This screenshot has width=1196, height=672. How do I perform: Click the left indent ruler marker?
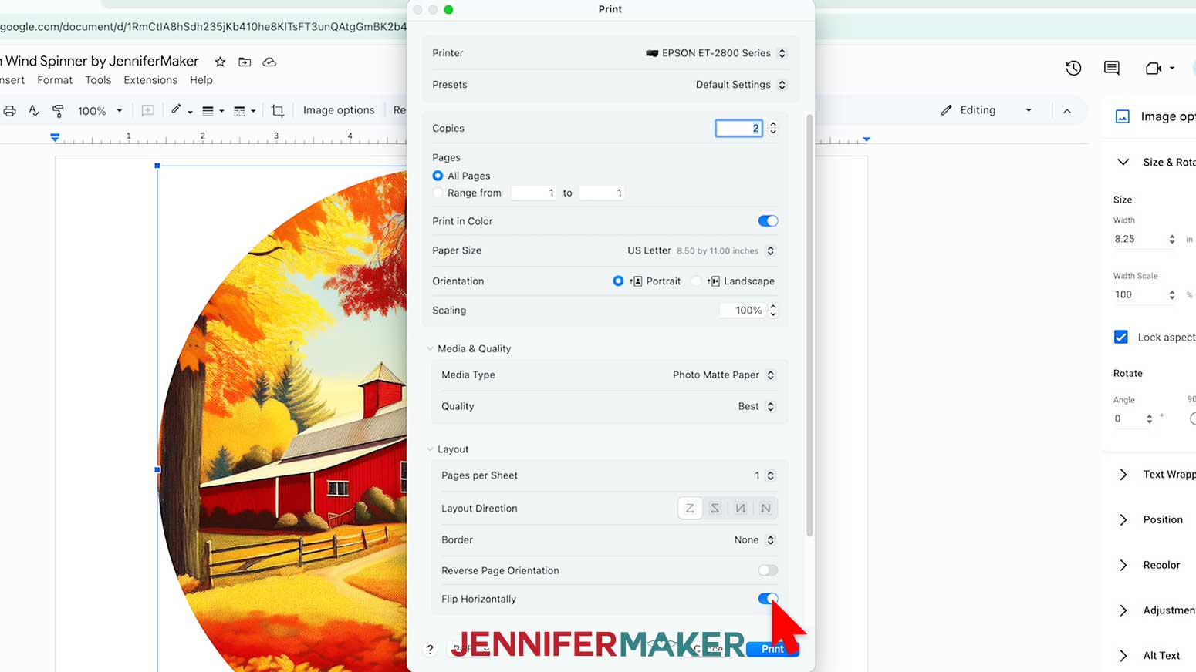coord(55,137)
